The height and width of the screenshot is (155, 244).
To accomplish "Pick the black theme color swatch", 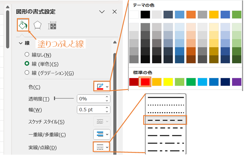I will click(x=145, y=14).
